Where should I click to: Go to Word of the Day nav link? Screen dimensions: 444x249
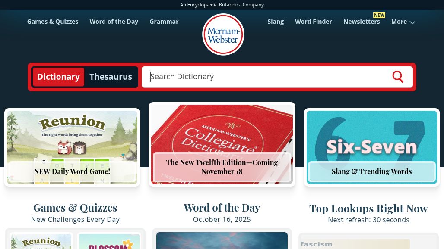click(114, 22)
